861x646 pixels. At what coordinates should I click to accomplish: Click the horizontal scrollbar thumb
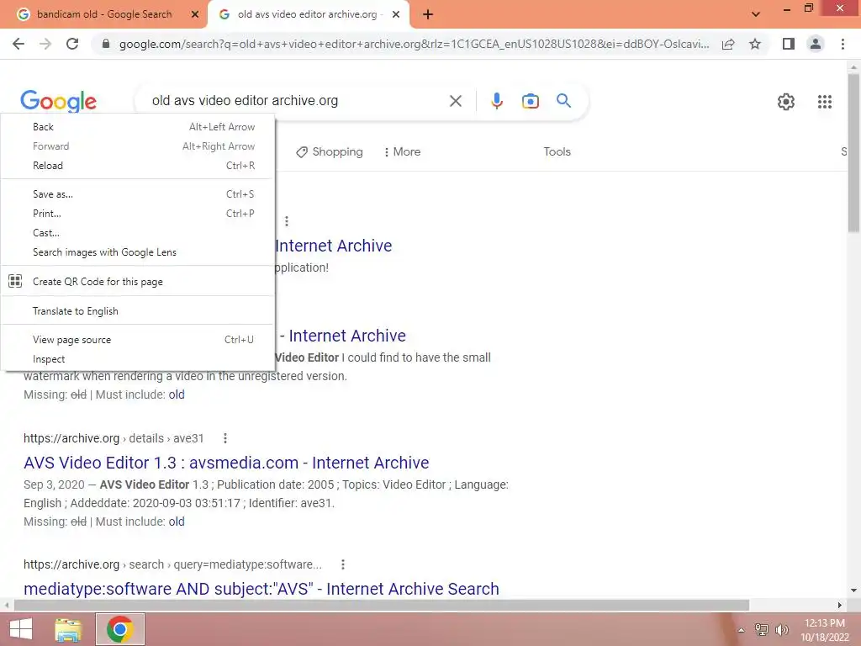(382, 606)
